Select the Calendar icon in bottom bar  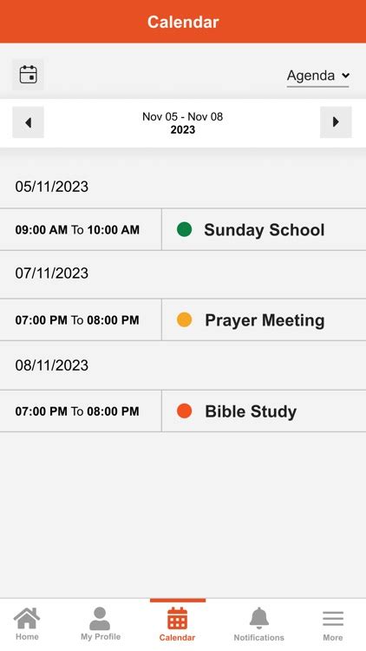(x=177, y=619)
